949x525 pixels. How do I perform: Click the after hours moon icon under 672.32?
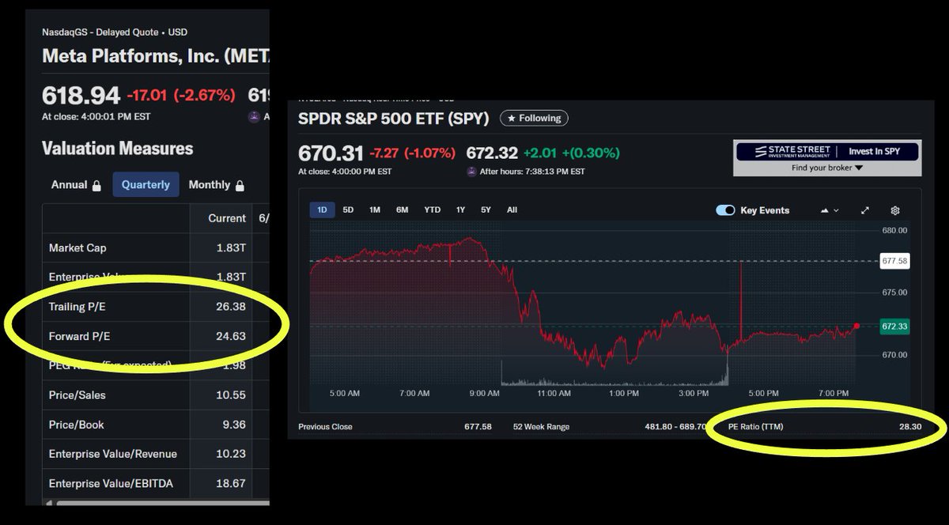pyautogui.click(x=472, y=172)
